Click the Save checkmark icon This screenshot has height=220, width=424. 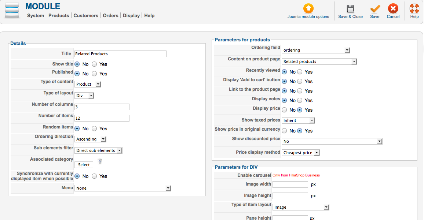point(375,9)
